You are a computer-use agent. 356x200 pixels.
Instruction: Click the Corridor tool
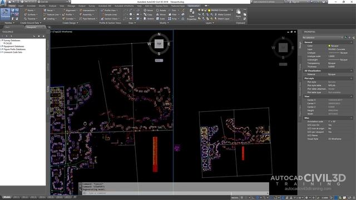click(68, 19)
